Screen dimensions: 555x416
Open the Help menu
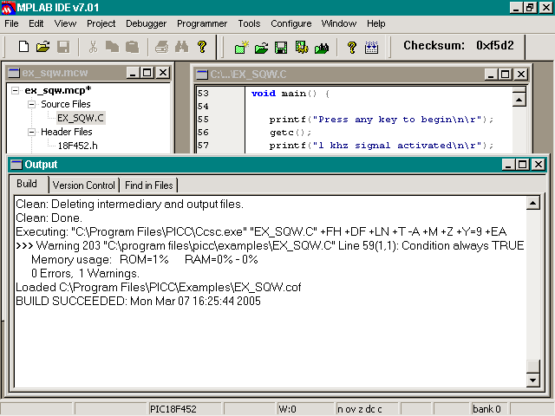click(x=375, y=23)
